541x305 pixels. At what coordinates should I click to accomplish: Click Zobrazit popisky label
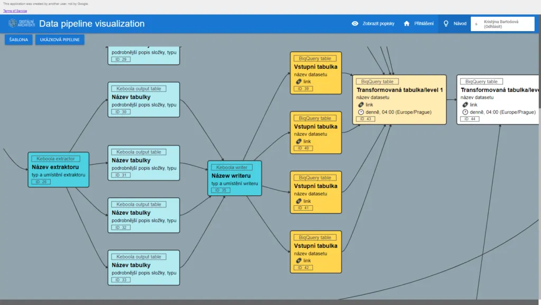378,23
